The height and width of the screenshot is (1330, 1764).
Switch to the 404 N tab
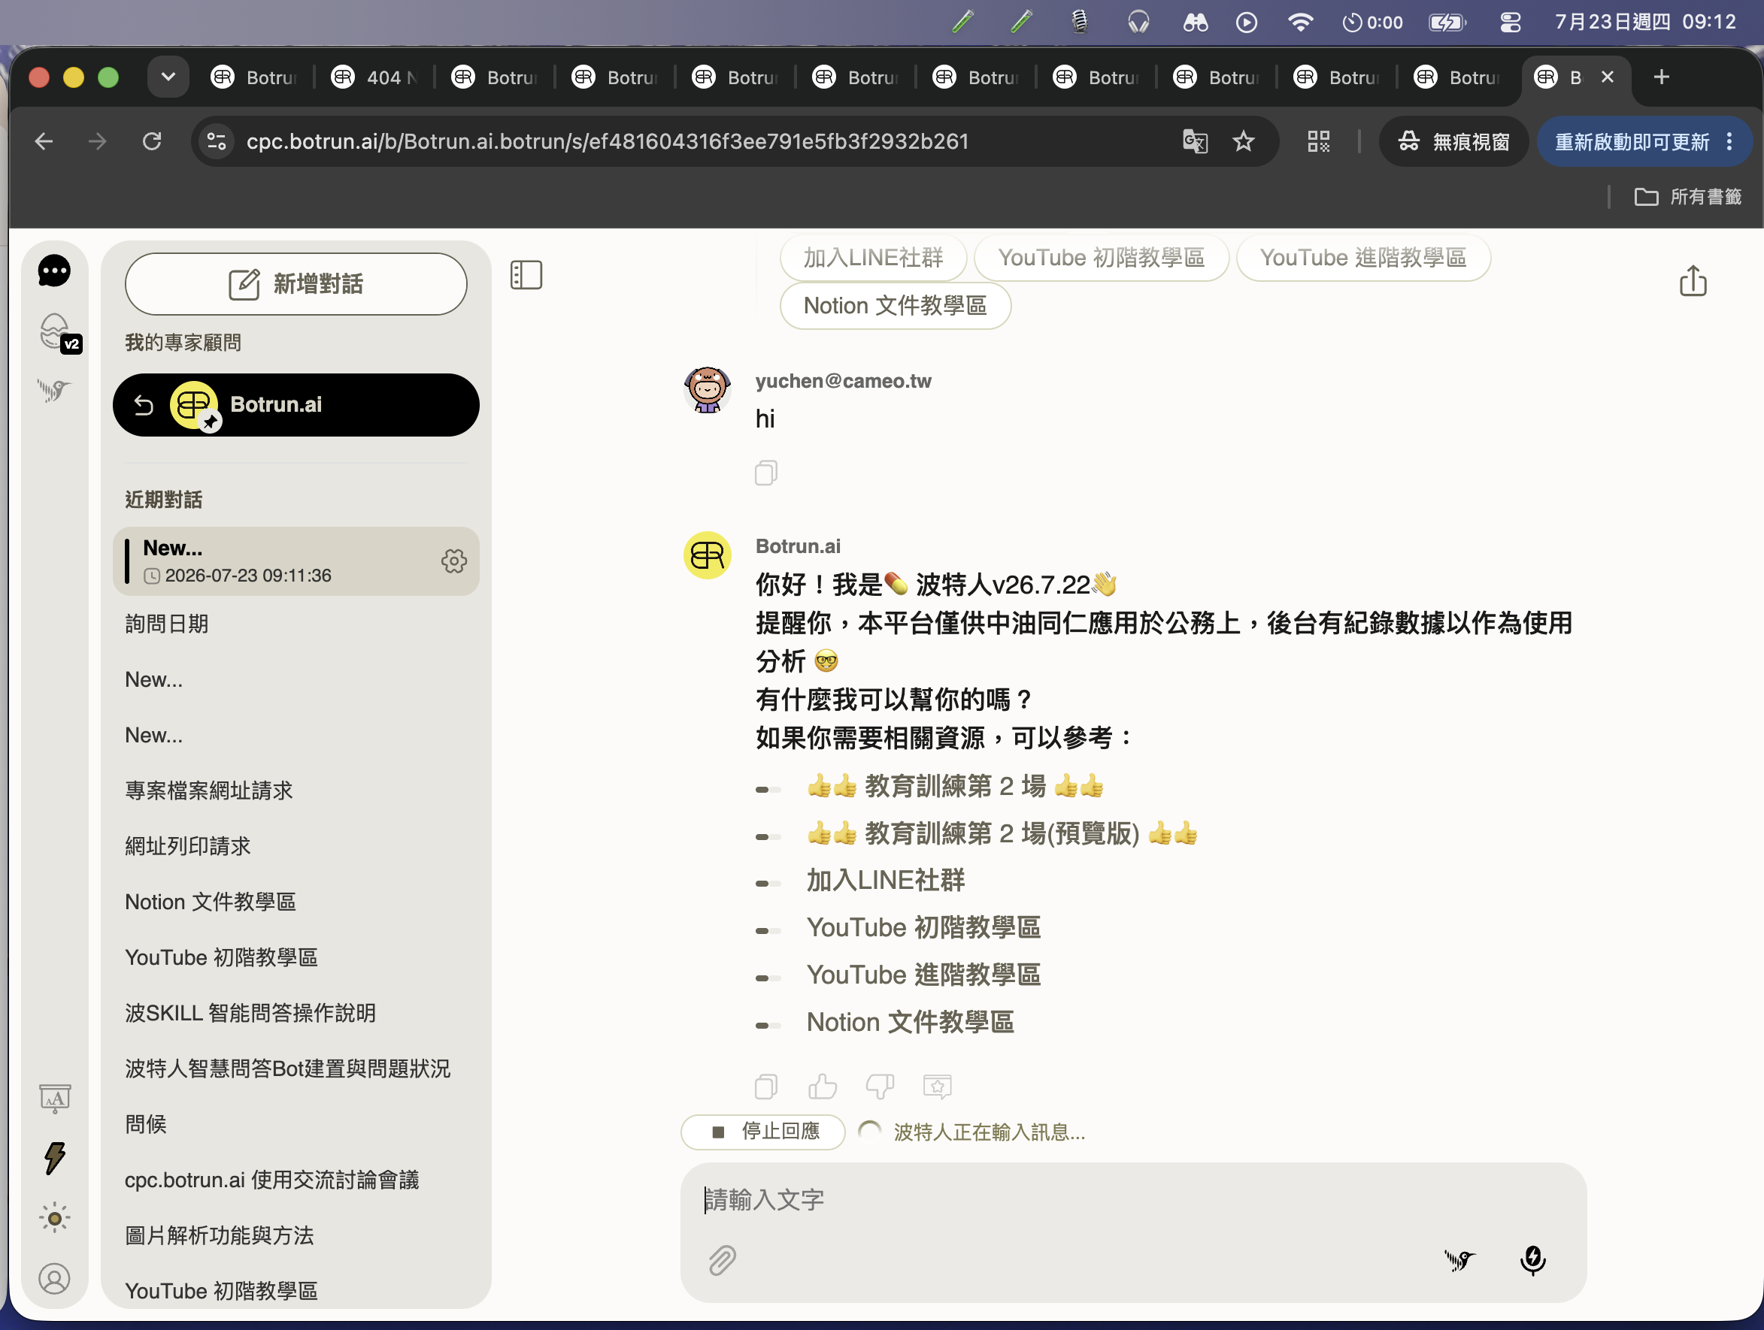374,77
